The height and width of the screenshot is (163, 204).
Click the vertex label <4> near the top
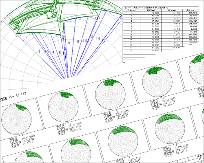[x=98, y=18]
